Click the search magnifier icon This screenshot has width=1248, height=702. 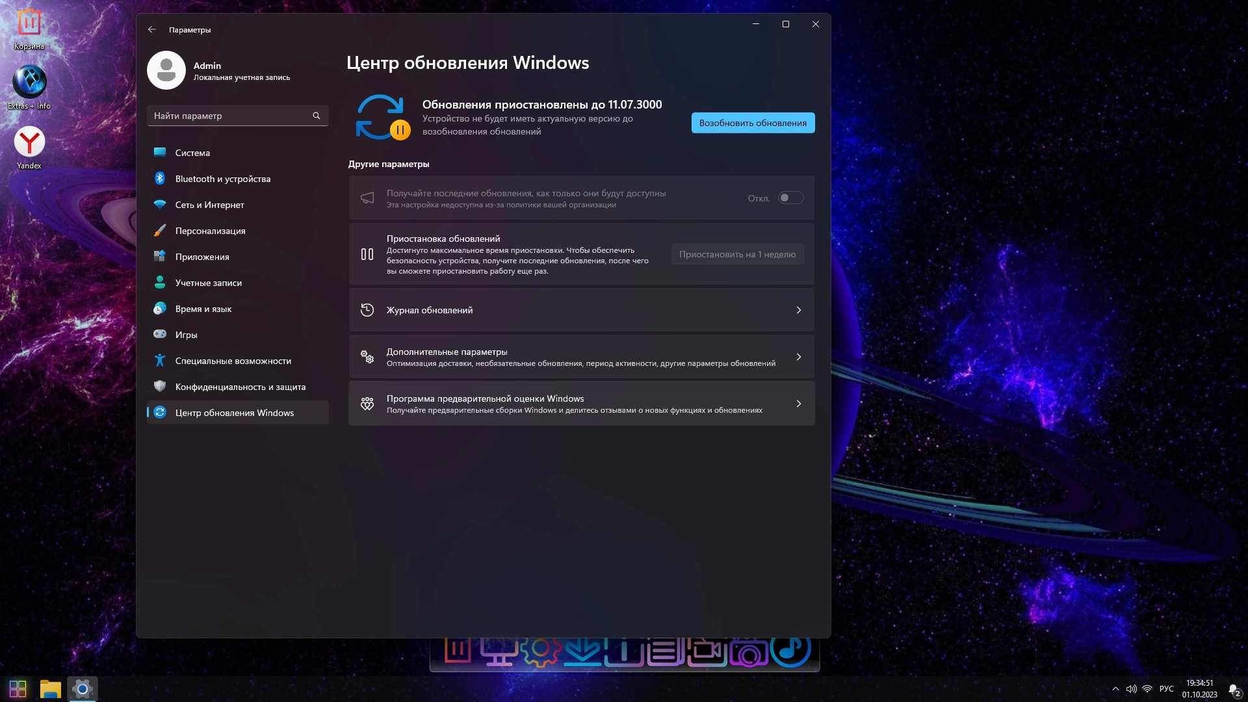317,116
